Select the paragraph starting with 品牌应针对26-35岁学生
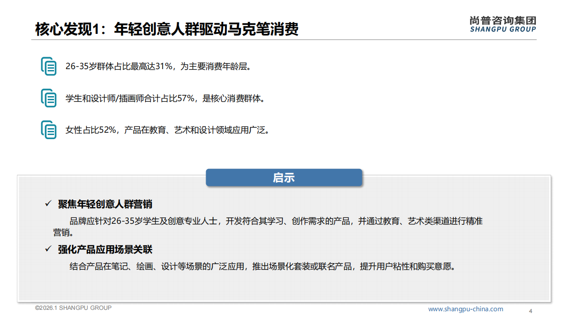Screen dimensions: 568x319 coord(268,227)
